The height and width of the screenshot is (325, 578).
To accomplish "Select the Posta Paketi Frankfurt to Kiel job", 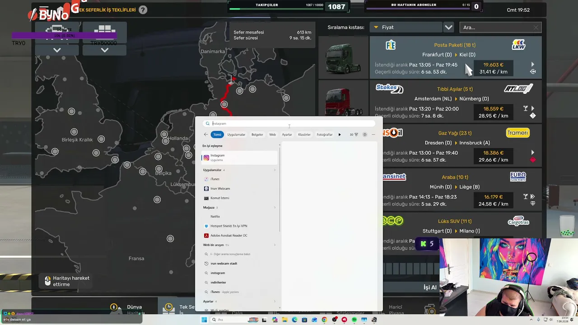I will click(456, 58).
